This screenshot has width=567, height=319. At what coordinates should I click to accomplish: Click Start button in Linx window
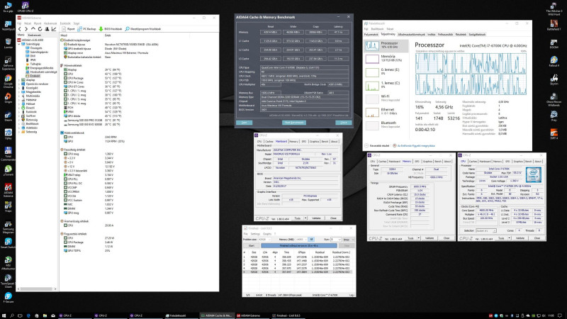click(252, 245)
